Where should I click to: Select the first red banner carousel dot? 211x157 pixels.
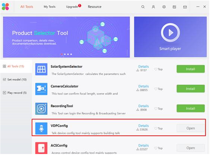click(62, 54)
